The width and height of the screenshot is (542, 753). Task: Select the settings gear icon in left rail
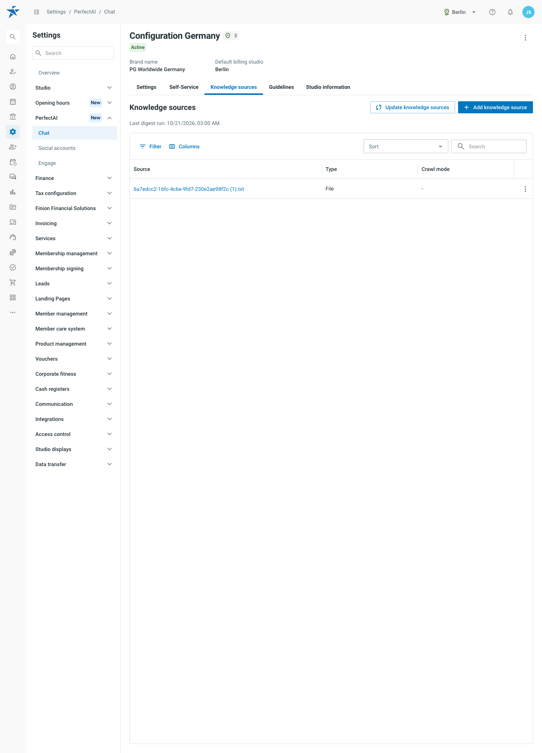click(13, 132)
